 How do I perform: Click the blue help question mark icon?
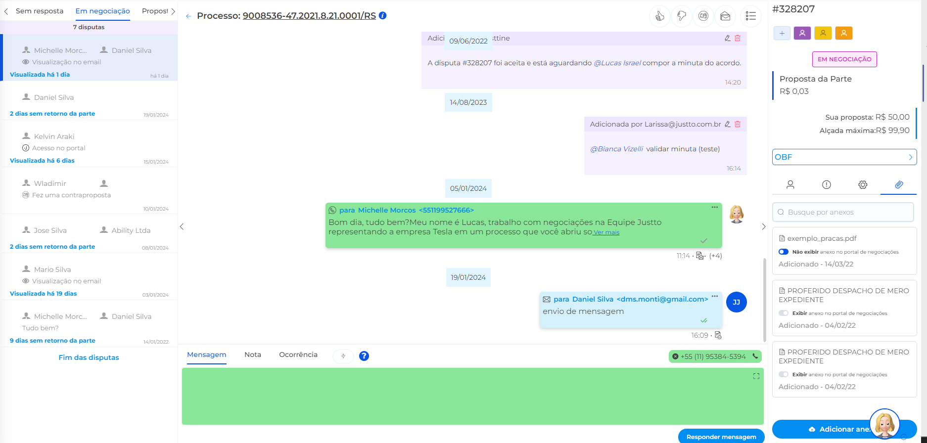pyautogui.click(x=364, y=356)
